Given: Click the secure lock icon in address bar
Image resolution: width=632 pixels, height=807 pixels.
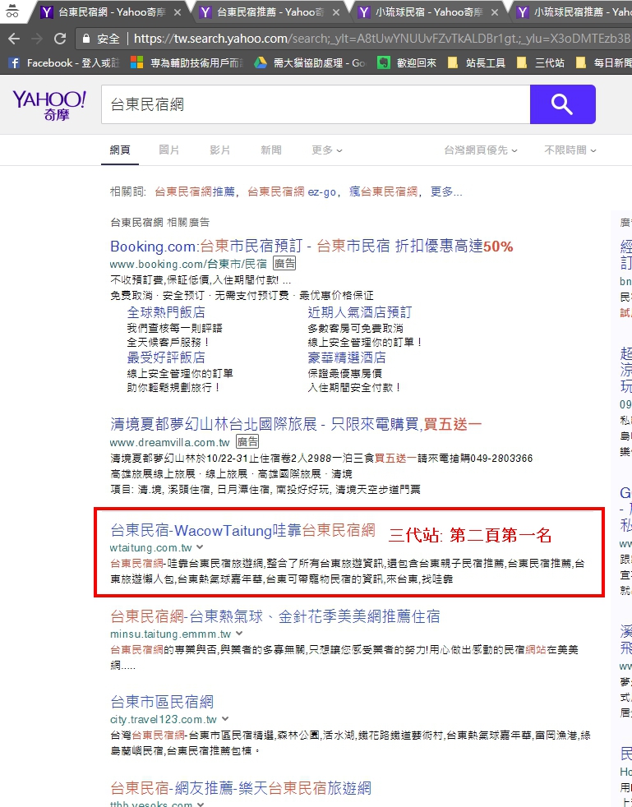Looking at the screenshot, I should [86, 38].
